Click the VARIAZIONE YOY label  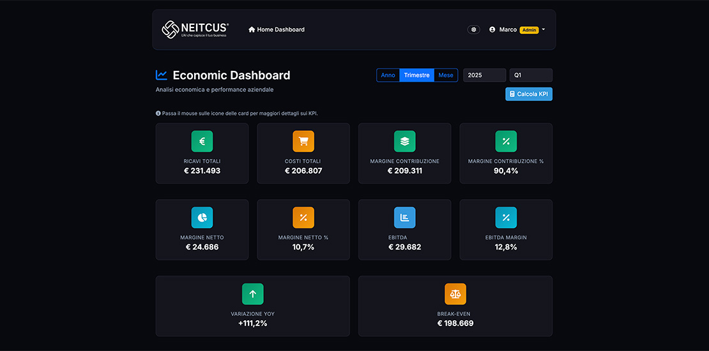point(253,314)
